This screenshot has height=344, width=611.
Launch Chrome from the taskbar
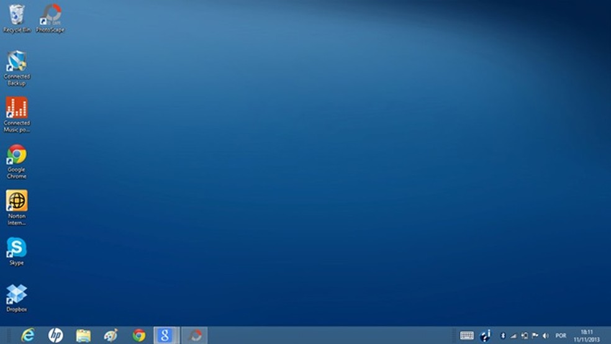pyautogui.click(x=139, y=335)
